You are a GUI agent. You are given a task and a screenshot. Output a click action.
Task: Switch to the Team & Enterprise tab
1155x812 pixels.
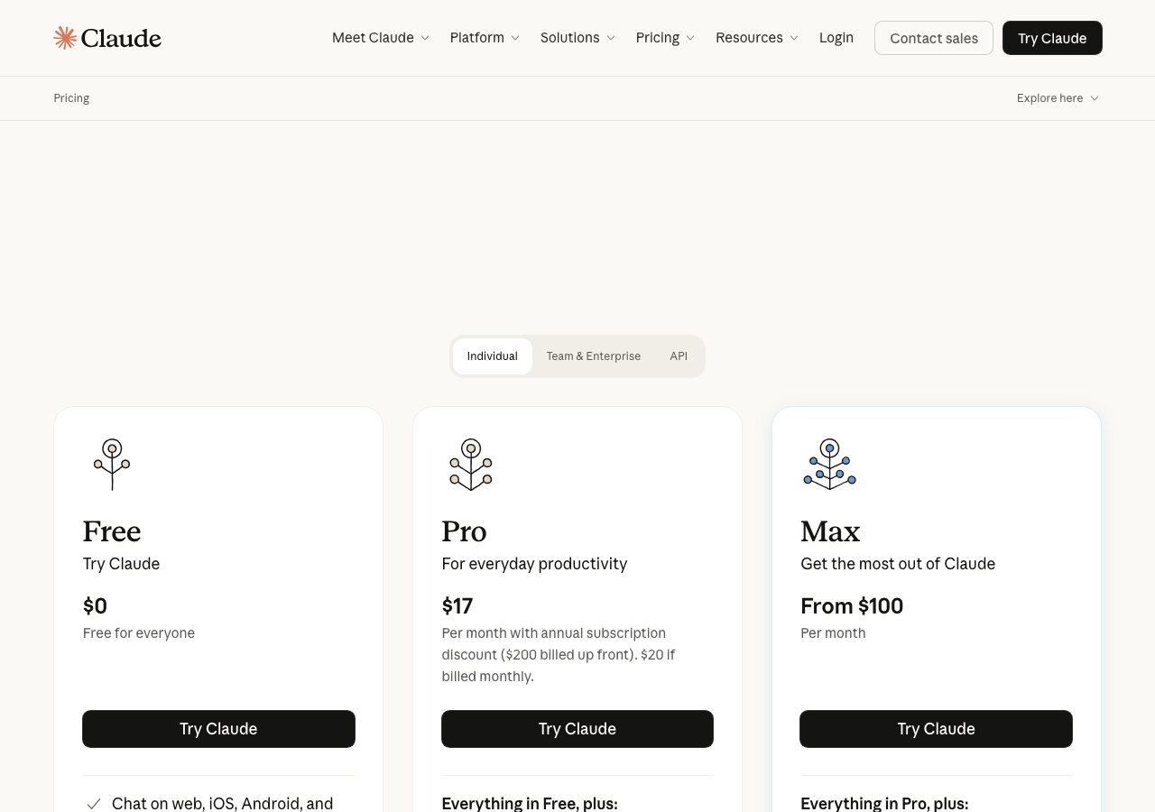click(593, 355)
